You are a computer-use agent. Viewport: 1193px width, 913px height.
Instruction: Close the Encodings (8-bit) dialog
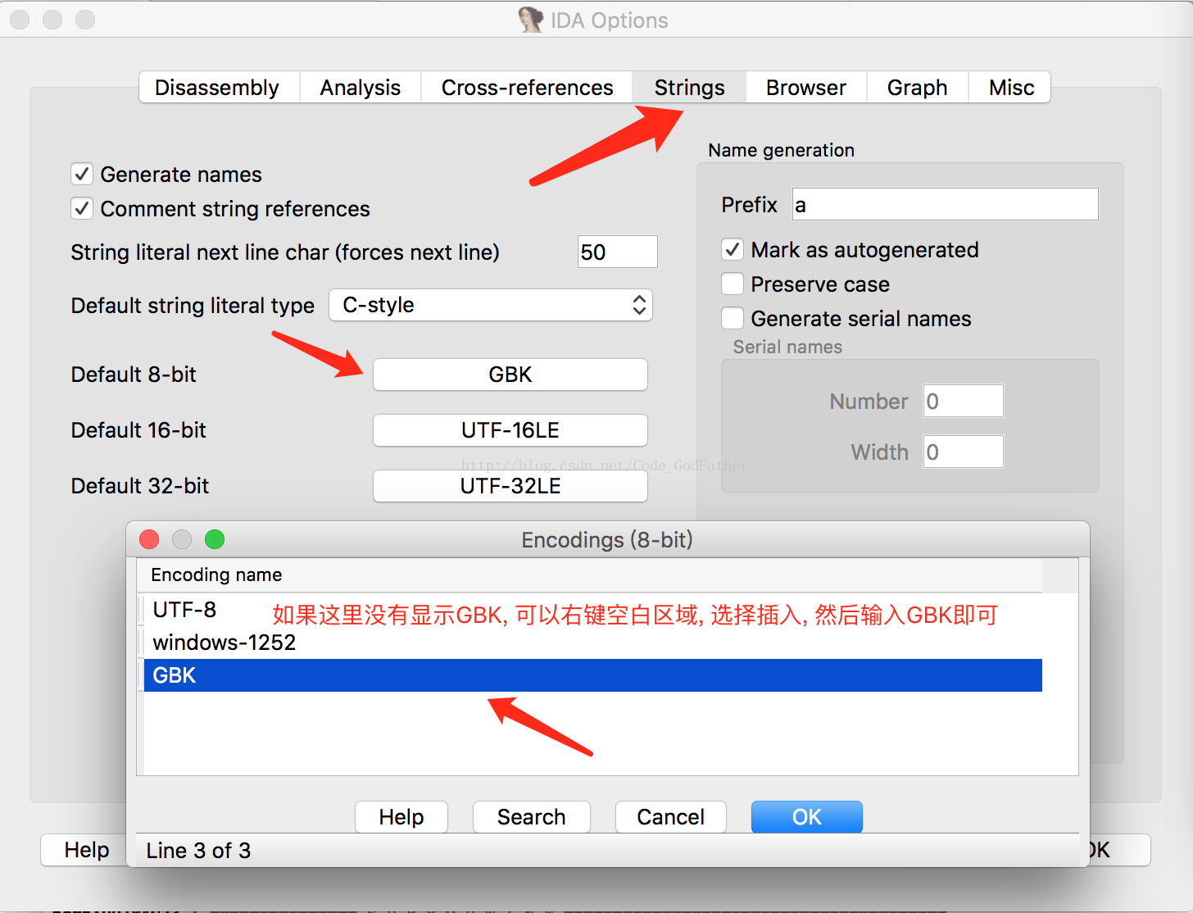[x=149, y=539]
